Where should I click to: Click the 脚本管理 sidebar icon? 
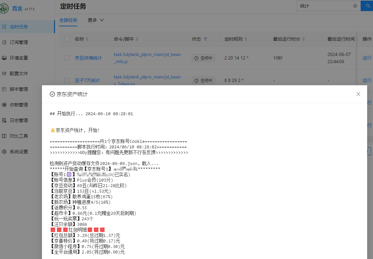pyautogui.click(x=4, y=89)
